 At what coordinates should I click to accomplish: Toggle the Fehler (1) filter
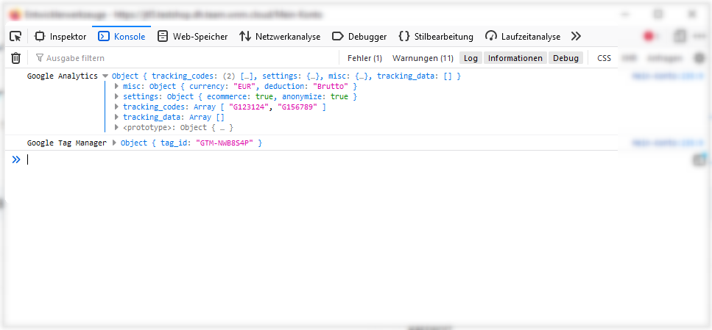(364, 58)
